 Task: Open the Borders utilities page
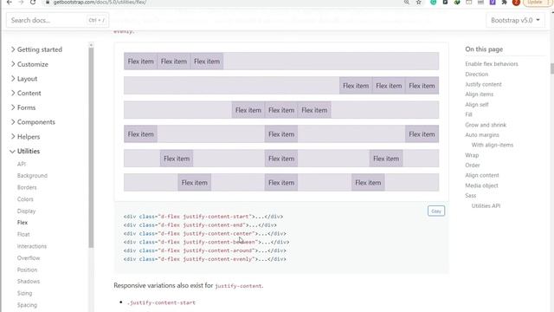pos(27,187)
